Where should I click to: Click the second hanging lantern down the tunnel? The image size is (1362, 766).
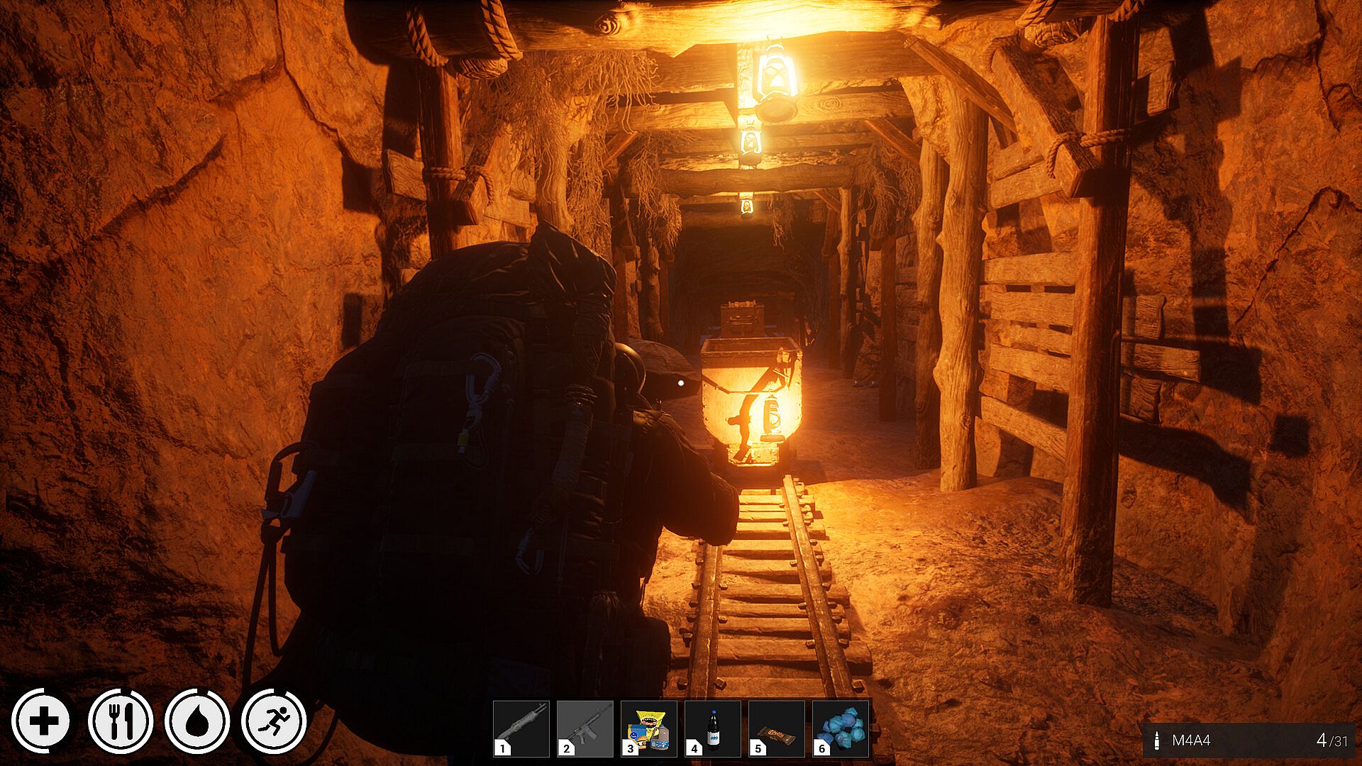tap(749, 144)
